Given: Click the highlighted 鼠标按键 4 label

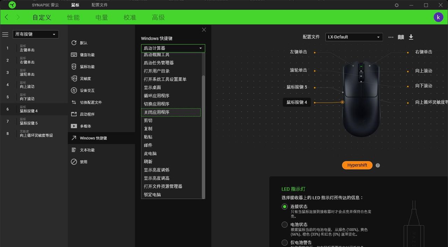Looking at the screenshot, I should (297, 102).
